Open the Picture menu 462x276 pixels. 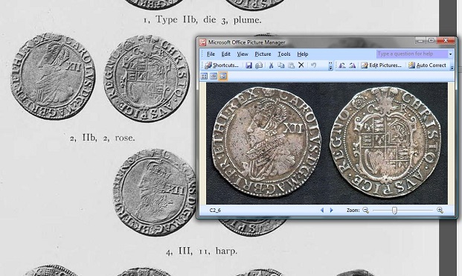coord(263,54)
